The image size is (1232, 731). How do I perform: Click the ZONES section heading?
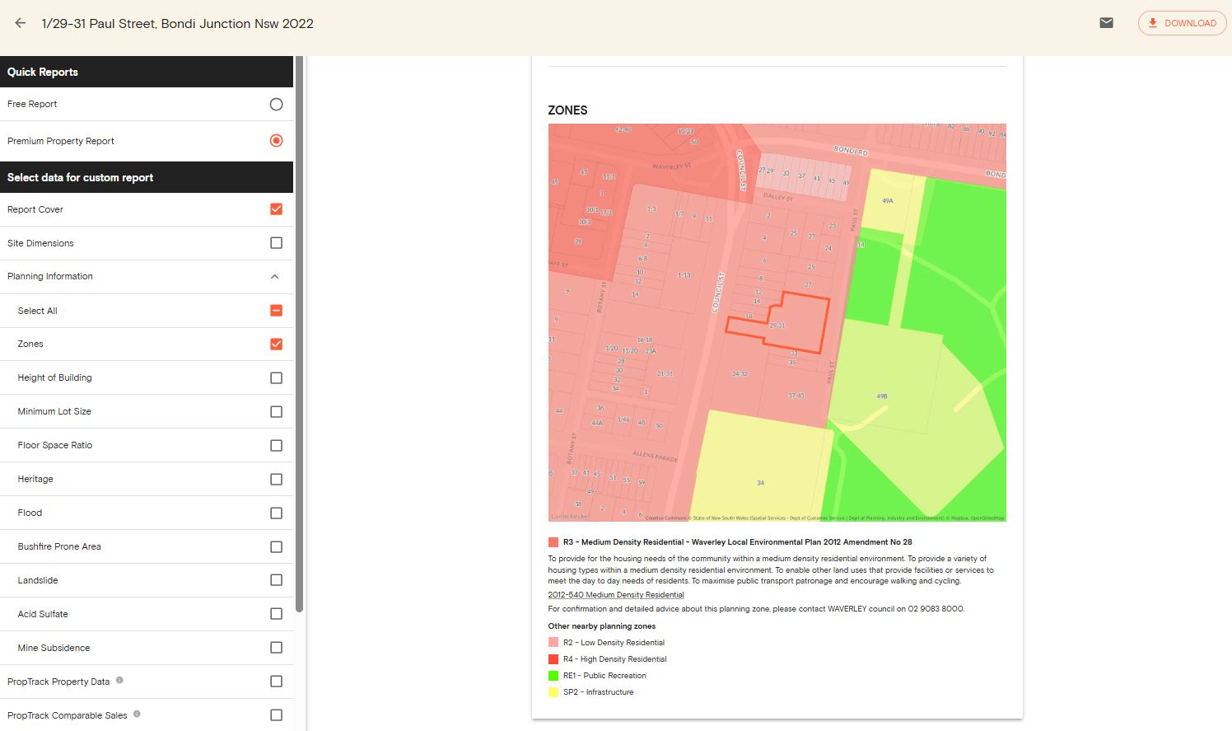coord(567,110)
